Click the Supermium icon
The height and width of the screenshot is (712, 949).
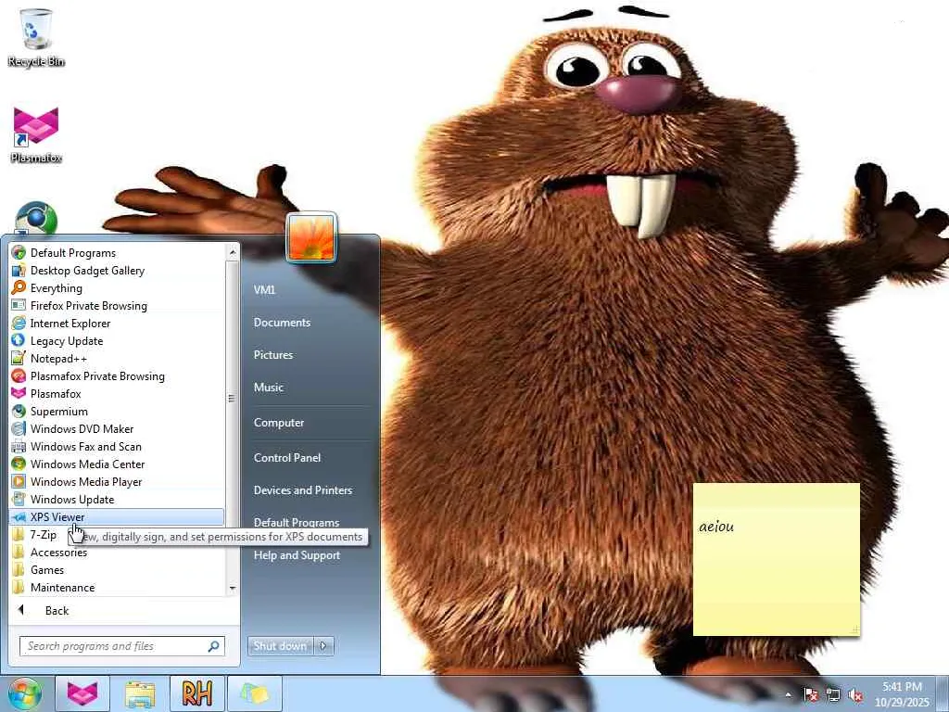(19, 411)
